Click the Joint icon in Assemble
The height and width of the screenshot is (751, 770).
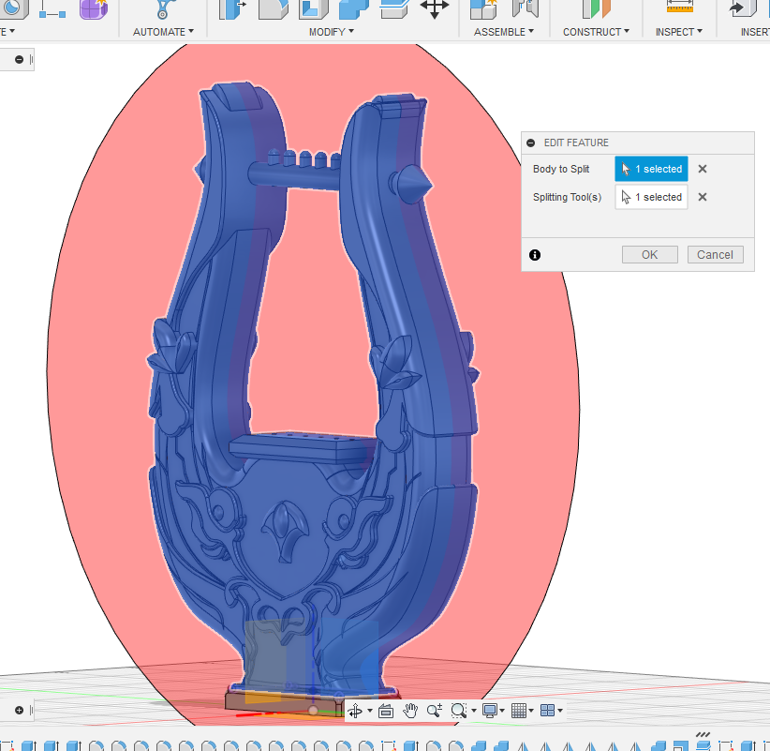525,8
